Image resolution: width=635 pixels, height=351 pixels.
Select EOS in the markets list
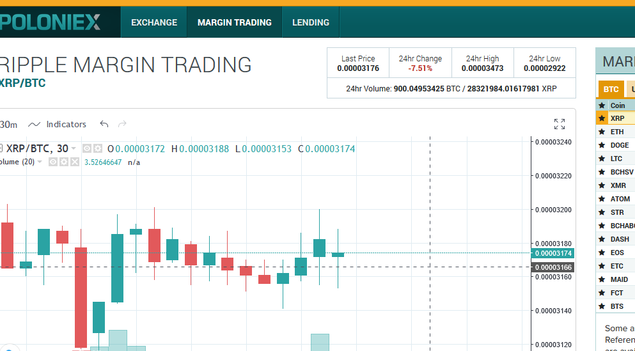pos(617,253)
